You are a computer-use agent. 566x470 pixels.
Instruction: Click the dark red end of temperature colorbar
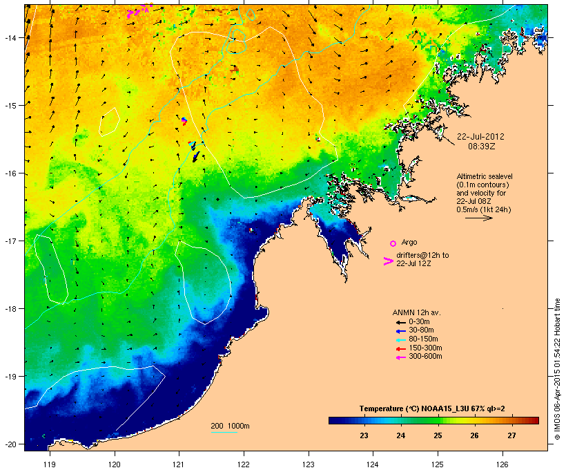534,420
